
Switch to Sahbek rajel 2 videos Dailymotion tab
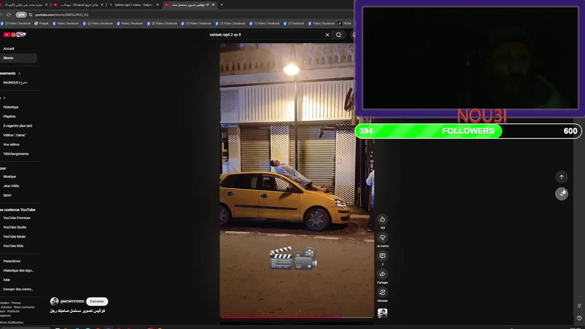pos(133,5)
